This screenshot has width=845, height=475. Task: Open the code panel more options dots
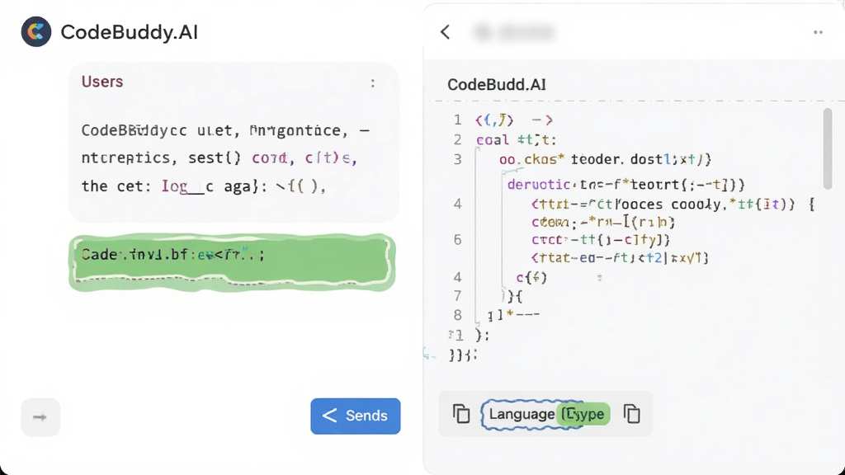818,32
